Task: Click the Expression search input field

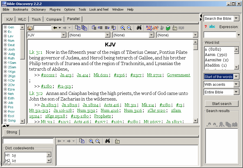Action: (x=220, y=35)
